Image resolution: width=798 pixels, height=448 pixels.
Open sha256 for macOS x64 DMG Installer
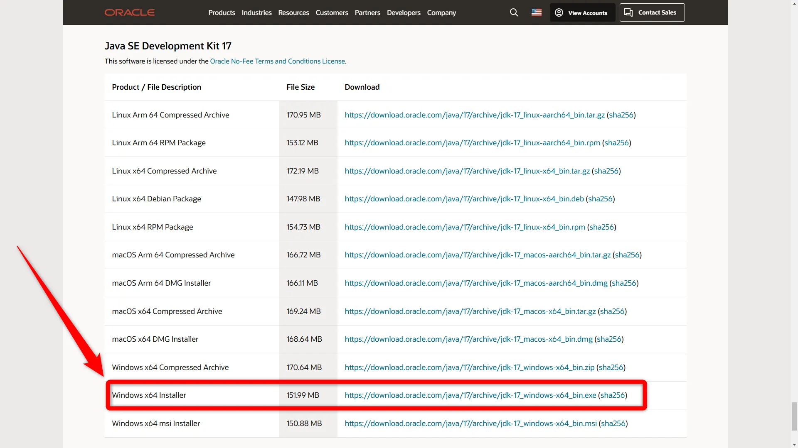609,339
